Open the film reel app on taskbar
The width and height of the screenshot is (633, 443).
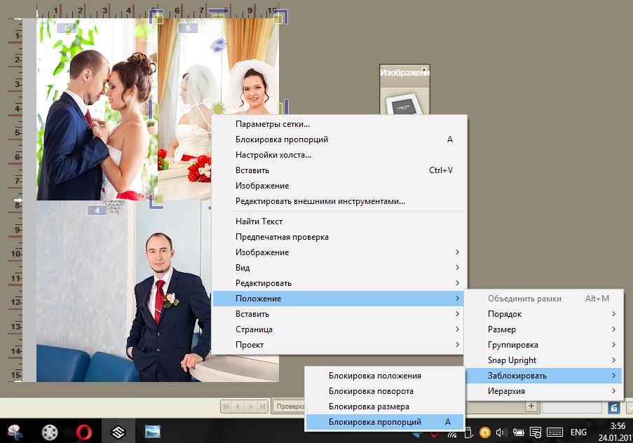coord(50,432)
